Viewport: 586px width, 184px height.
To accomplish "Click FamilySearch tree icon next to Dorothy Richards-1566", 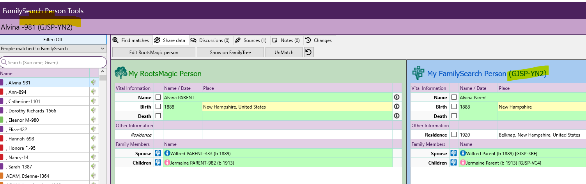I will 94,110.
